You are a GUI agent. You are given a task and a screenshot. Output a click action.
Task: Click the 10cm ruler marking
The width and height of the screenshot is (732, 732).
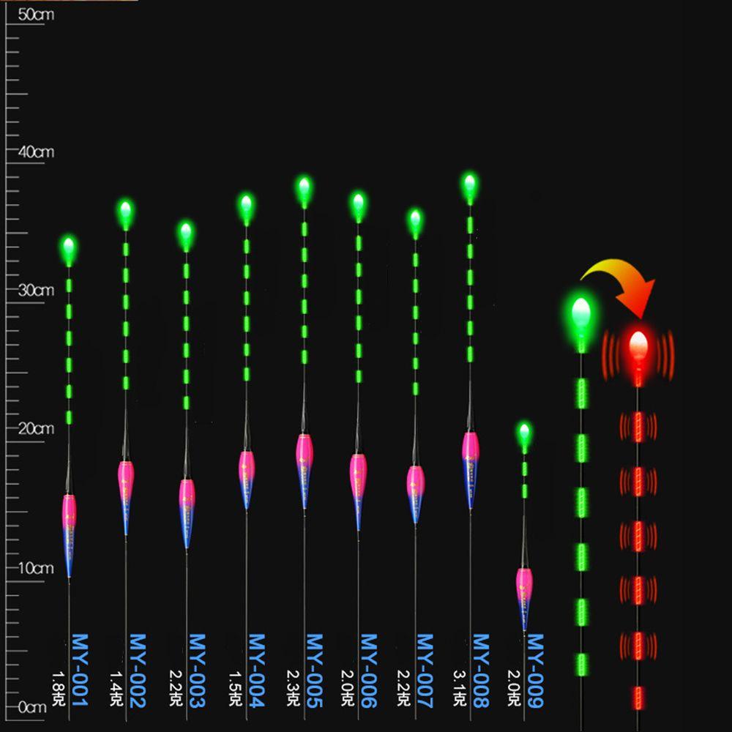[x=35, y=568]
